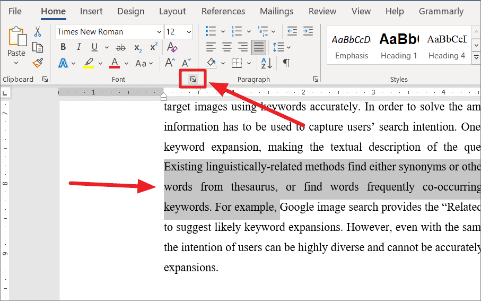
Task: Apply yellow text highlight color
Action: pyautogui.click(x=89, y=63)
